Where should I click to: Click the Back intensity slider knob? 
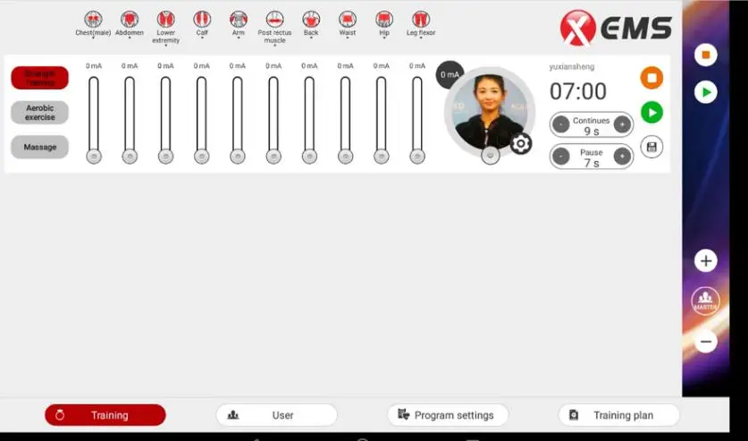[x=309, y=157]
